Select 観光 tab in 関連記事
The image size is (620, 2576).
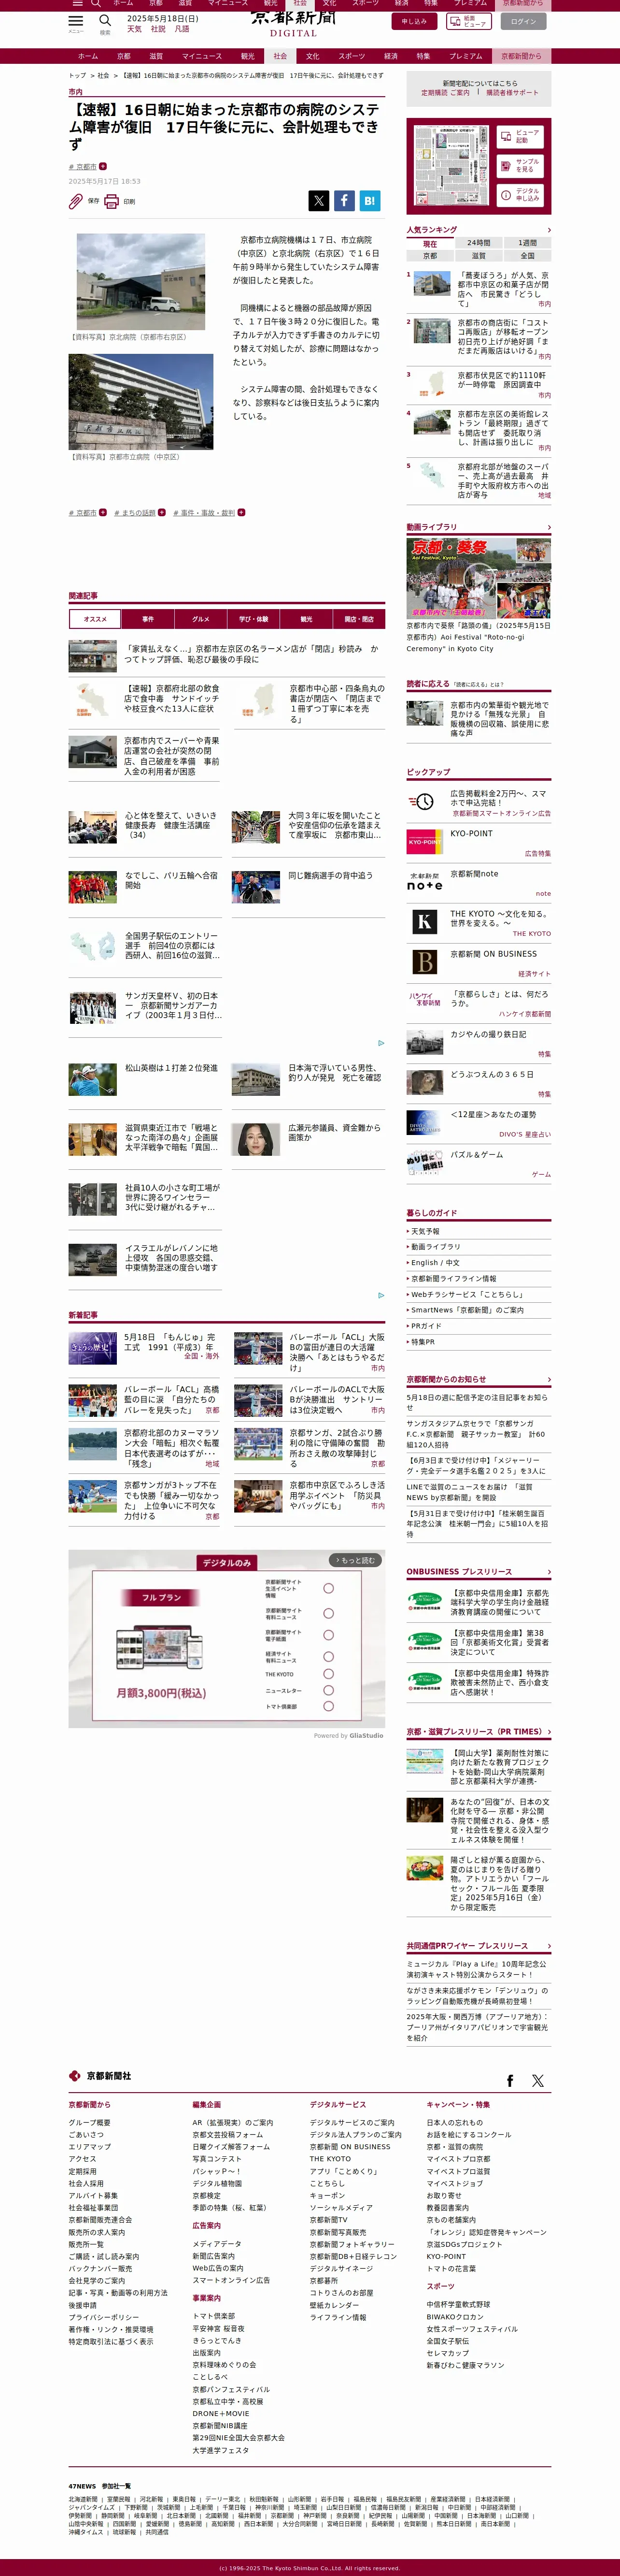point(307,619)
